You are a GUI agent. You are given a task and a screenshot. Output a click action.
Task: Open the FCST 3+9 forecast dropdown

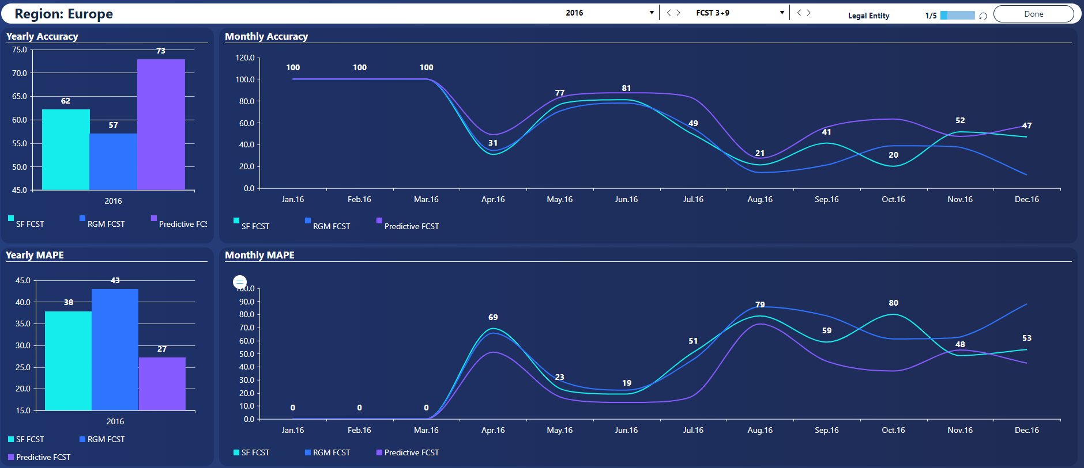click(740, 13)
